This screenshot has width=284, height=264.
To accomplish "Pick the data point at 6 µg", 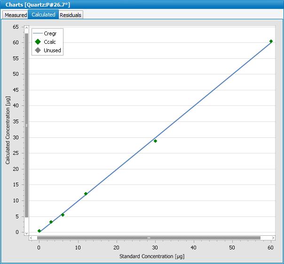I will pos(63,215).
